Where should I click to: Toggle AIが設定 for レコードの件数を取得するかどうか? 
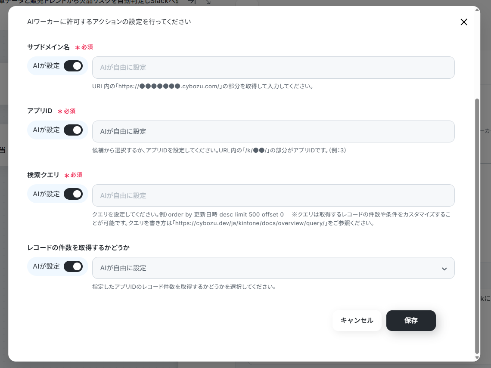(73, 266)
